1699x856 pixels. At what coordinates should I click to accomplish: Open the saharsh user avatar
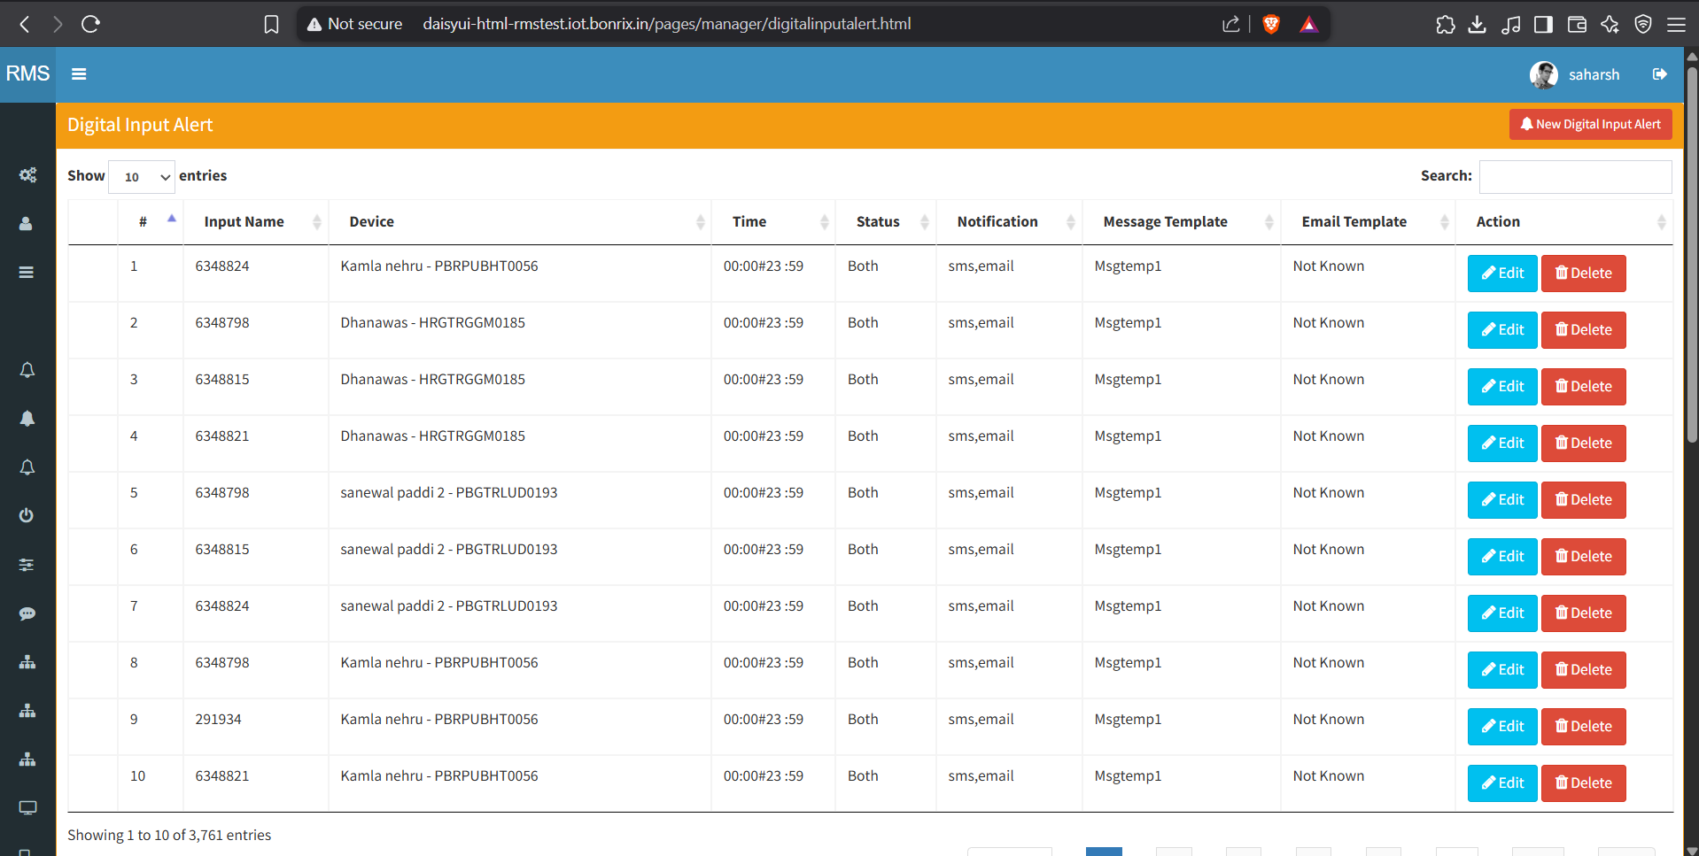(x=1543, y=75)
